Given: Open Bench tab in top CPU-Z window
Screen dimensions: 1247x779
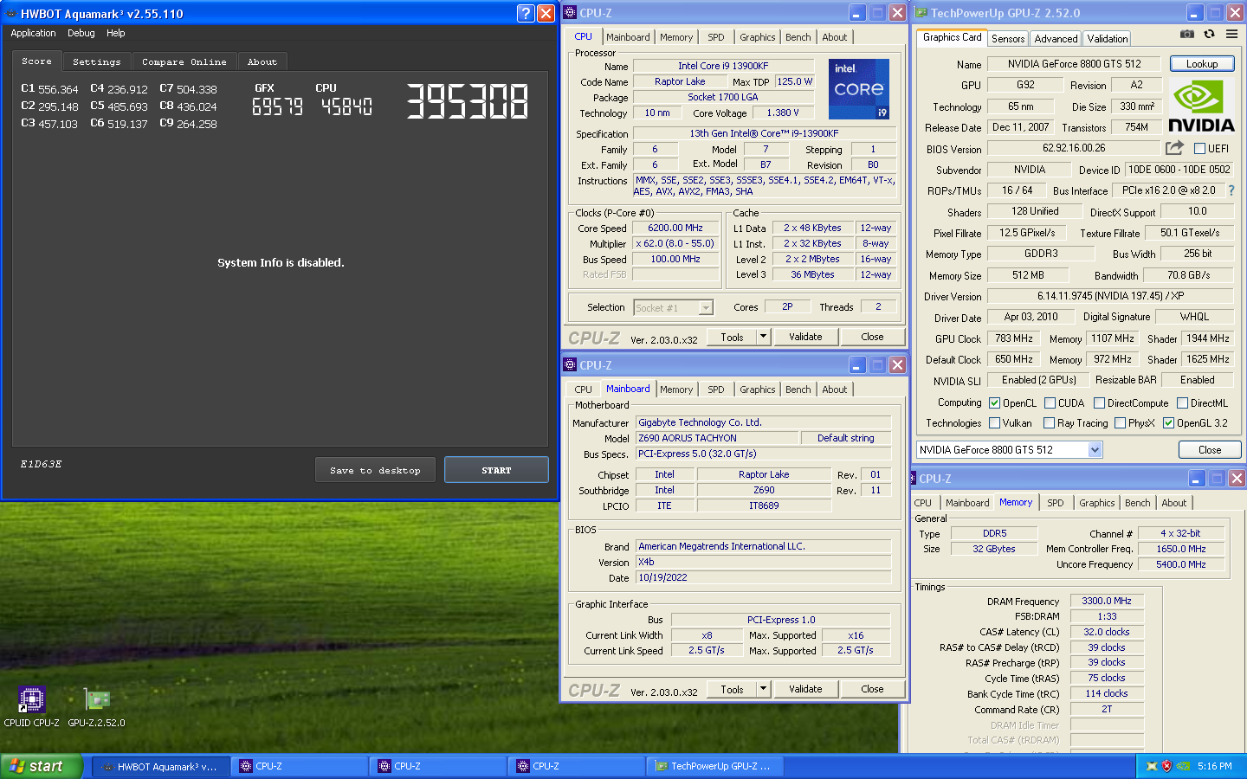Looking at the screenshot, I should pos(798,37).
